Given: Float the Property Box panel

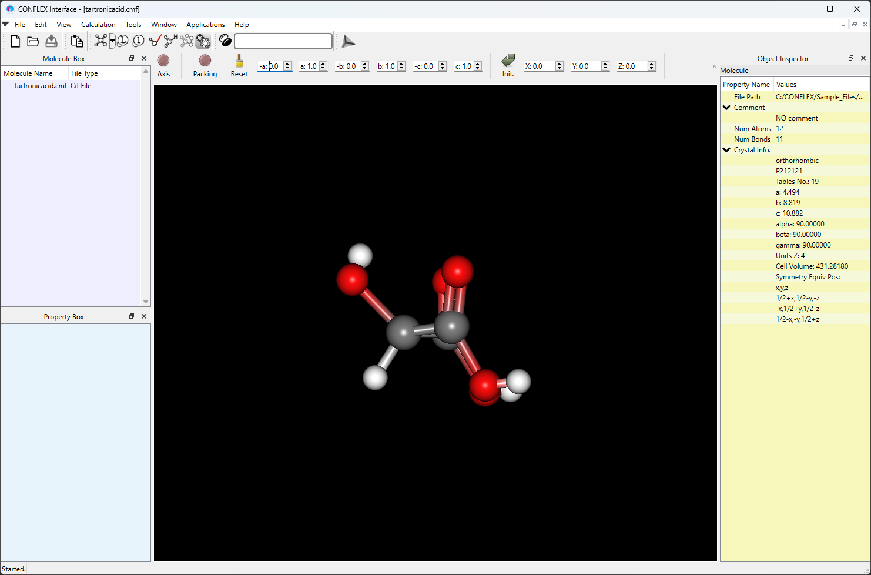Looking at the screenshot, I should [132, 316].
